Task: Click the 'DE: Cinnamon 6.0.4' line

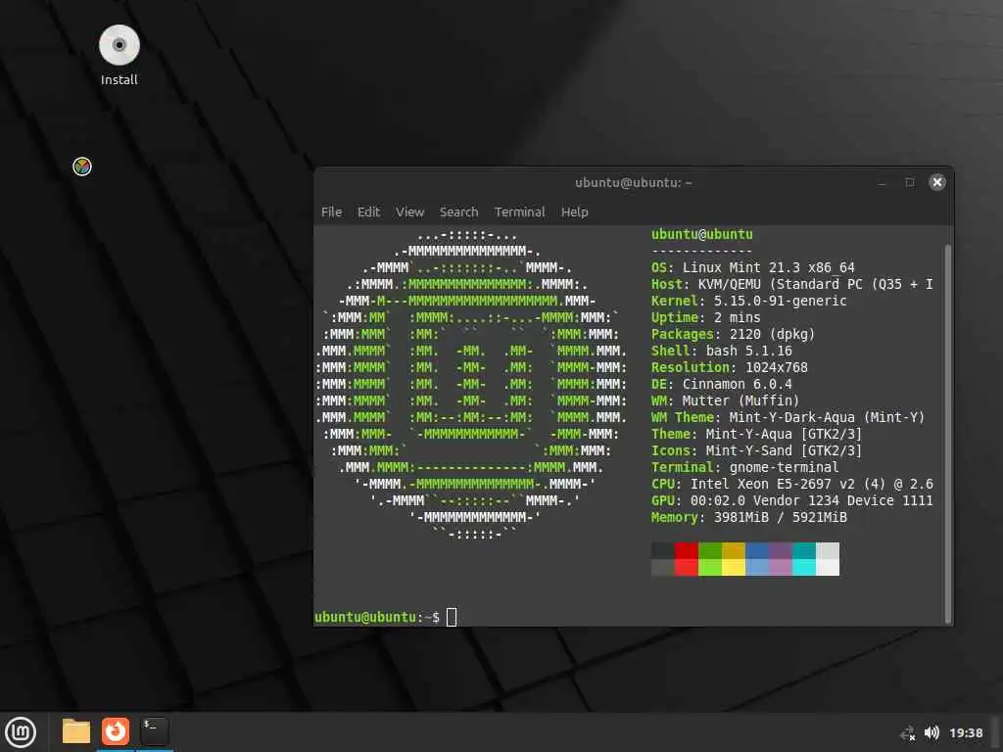Action: tap(722, 384)
